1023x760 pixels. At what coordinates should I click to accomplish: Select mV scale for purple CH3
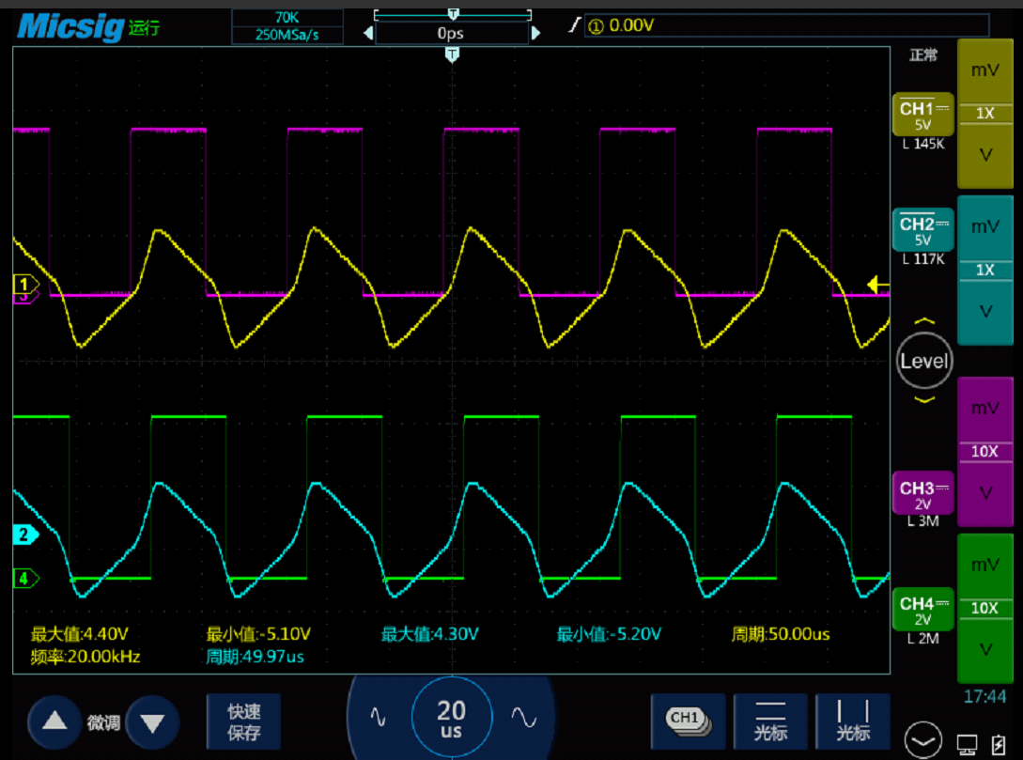[984, 409]
